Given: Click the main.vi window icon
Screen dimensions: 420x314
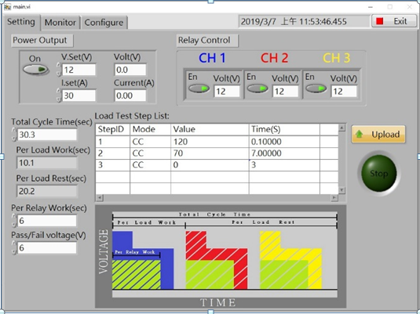Looking at the screenshot, I should [8, 7].
